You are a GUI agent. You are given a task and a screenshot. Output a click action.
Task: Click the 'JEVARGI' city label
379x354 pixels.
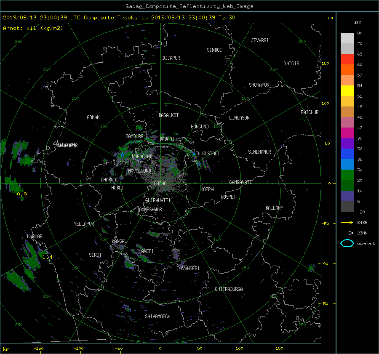coord(260,40)
